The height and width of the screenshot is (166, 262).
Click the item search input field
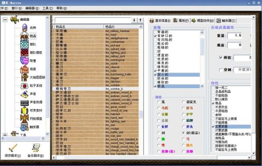tap(93, 21)
